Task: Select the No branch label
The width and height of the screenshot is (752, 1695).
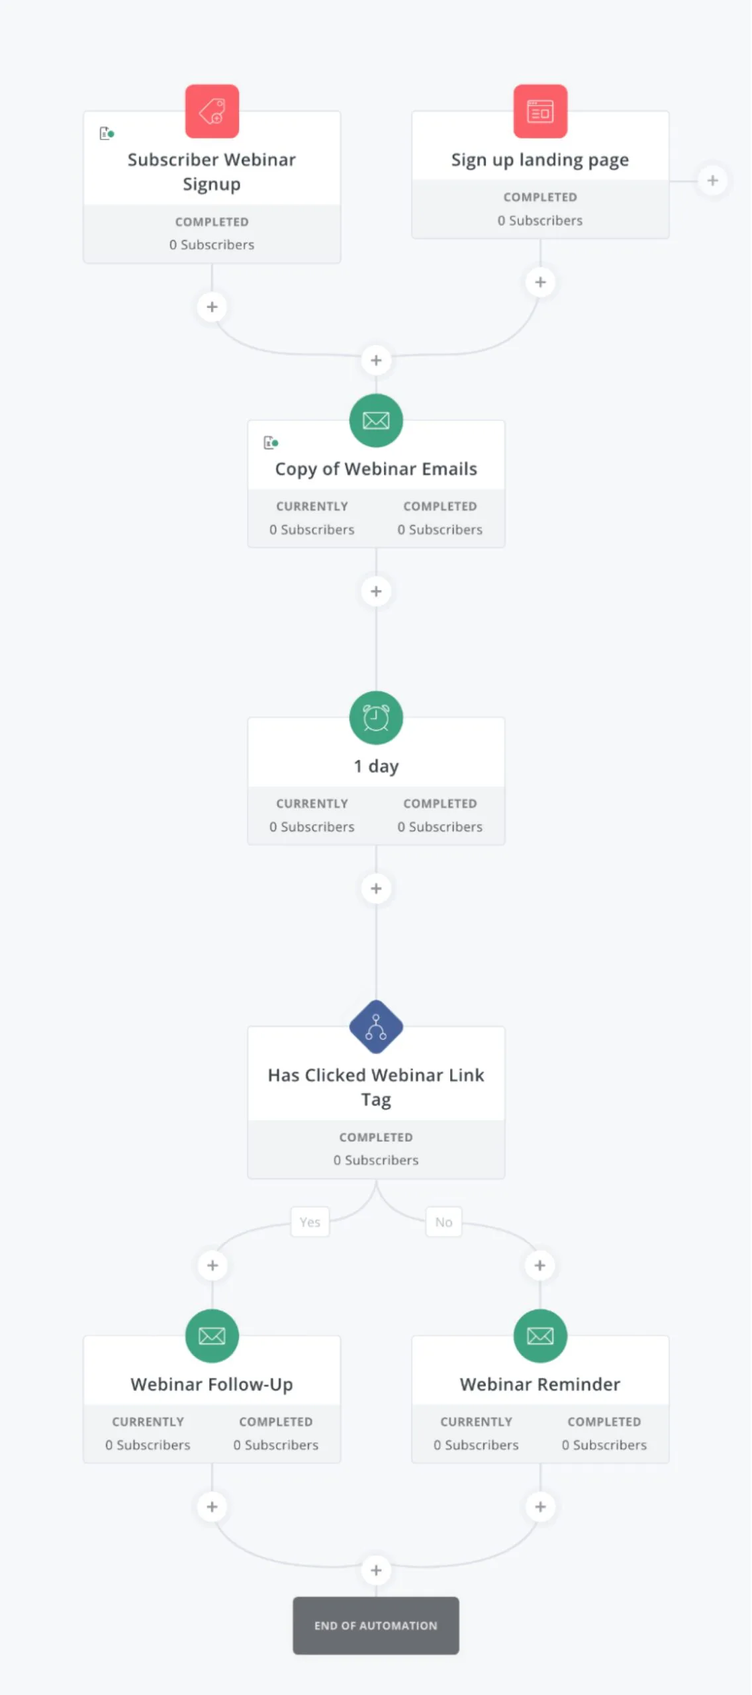Action: 444,1222
